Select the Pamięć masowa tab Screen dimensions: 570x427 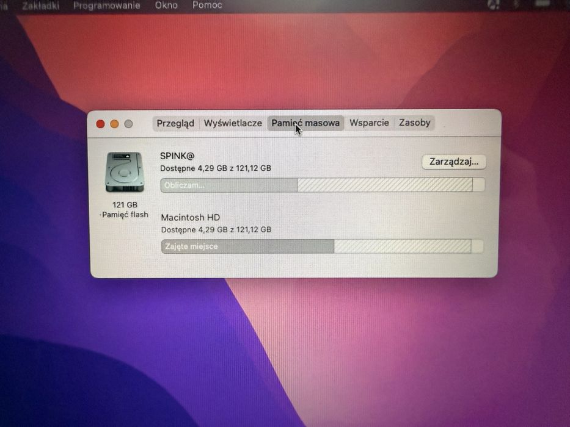click(x=305, y=123)
